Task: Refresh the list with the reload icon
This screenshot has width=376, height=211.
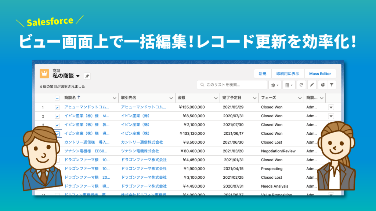Action: pos(301,85)
